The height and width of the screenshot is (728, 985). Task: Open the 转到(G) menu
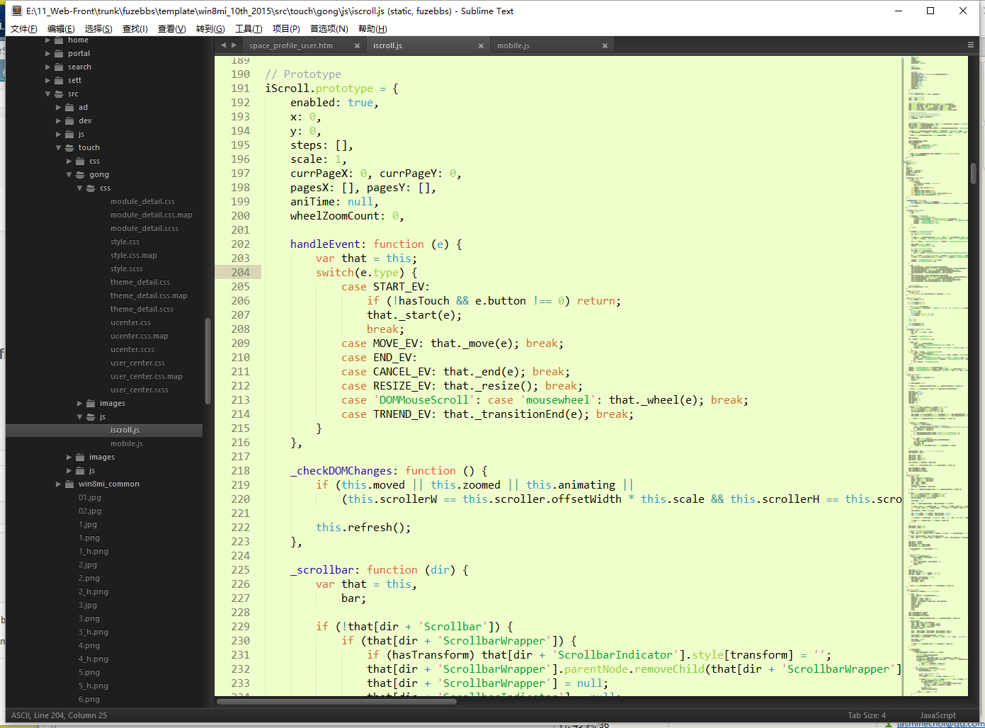click(x=210, y=29)
